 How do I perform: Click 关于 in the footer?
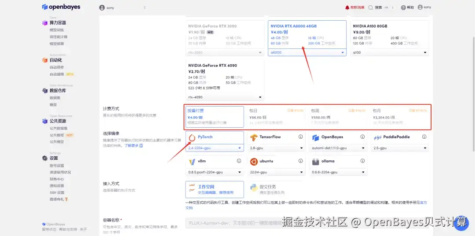click(x=83, y=229)
